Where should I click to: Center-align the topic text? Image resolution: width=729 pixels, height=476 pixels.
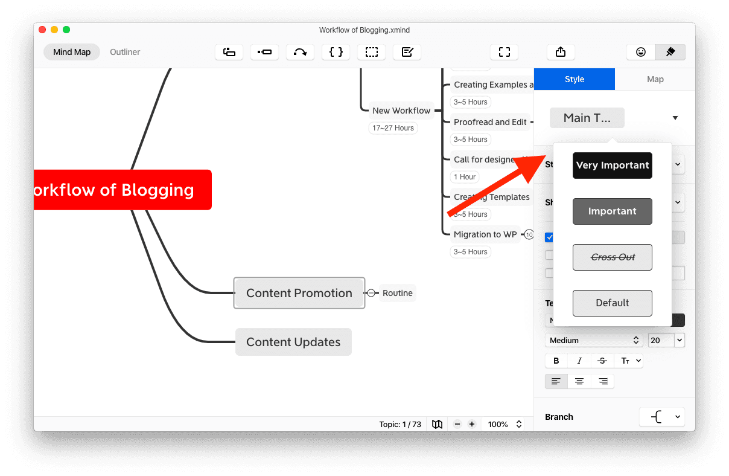pyautogui.click(x=579, y=381)
